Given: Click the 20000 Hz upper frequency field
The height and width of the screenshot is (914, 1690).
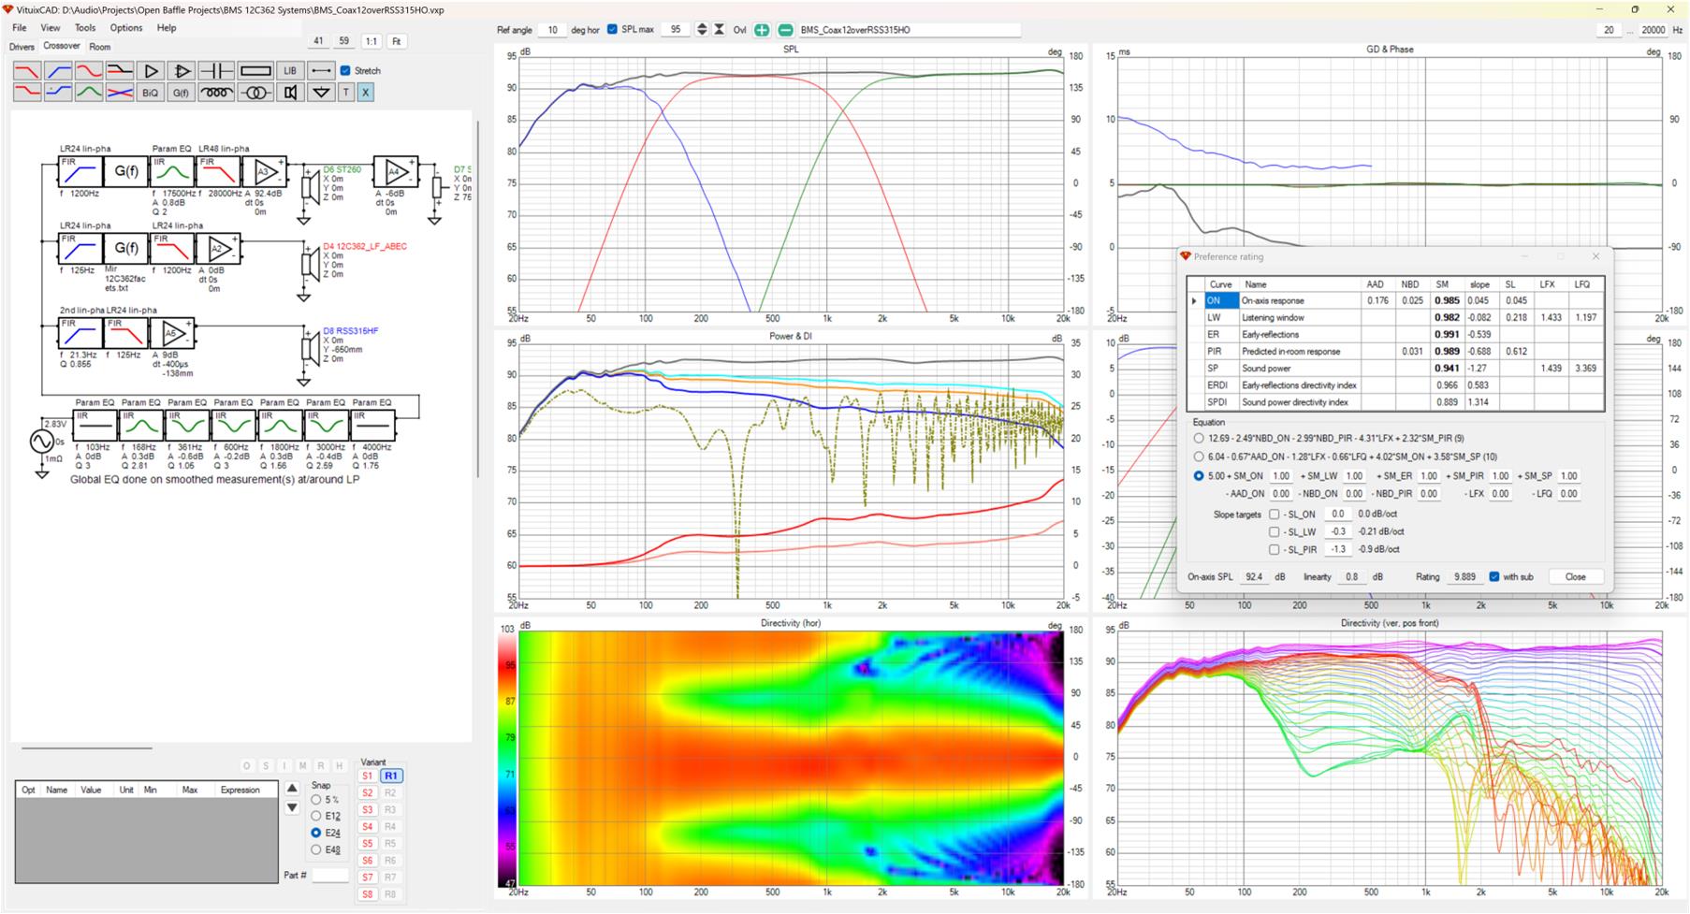Looking at the screenshot, I should click(1654, 30).
